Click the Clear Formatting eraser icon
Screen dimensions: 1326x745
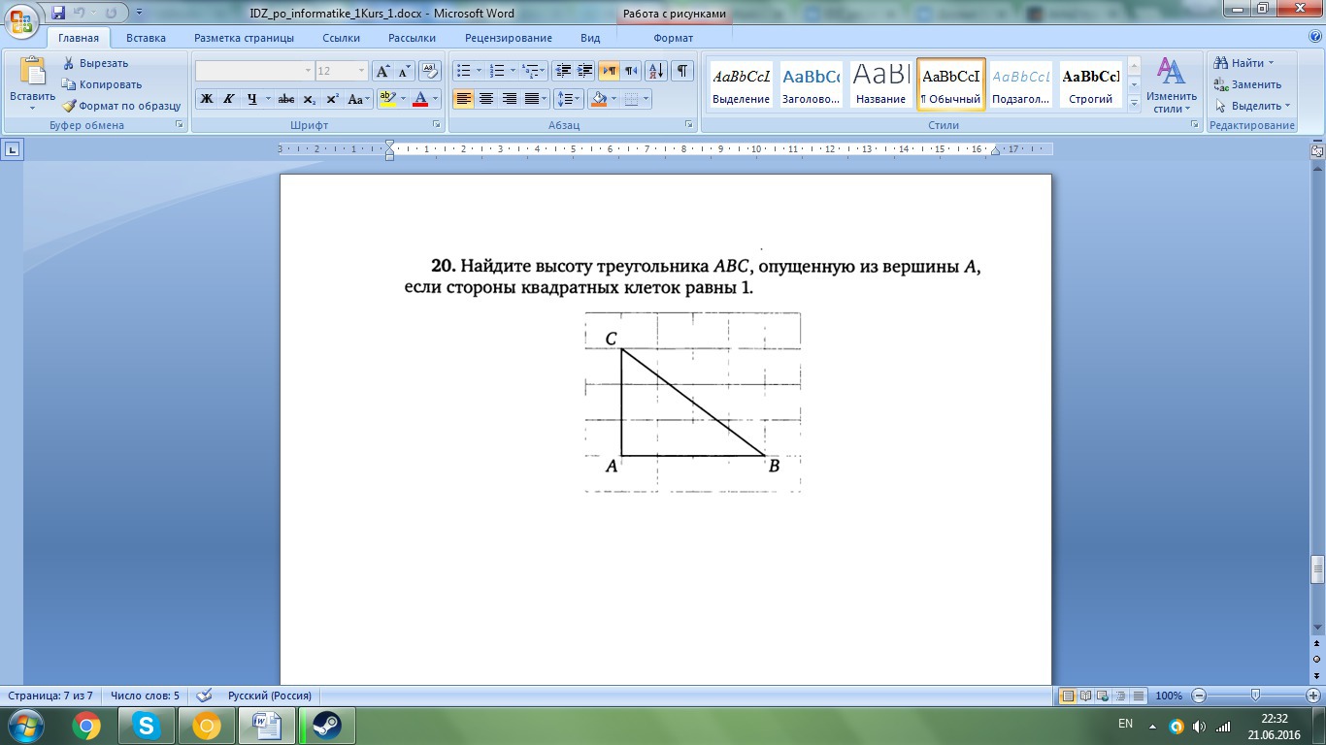point(430,71)
